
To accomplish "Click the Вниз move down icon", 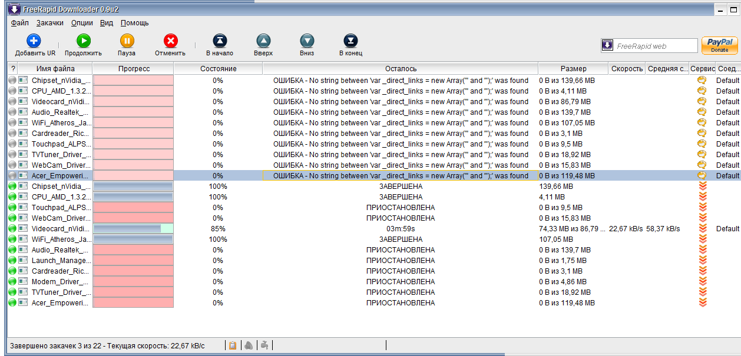I will click(x=306, y=41).
